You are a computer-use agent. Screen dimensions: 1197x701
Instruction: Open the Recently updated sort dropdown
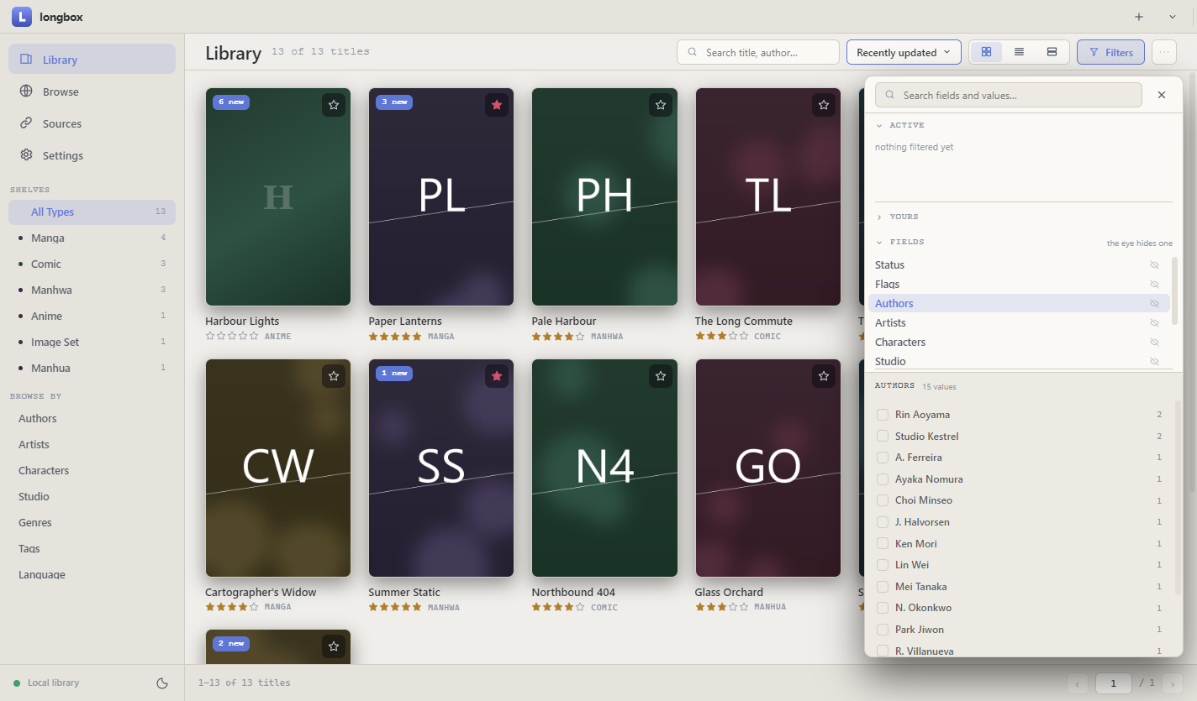904,52
